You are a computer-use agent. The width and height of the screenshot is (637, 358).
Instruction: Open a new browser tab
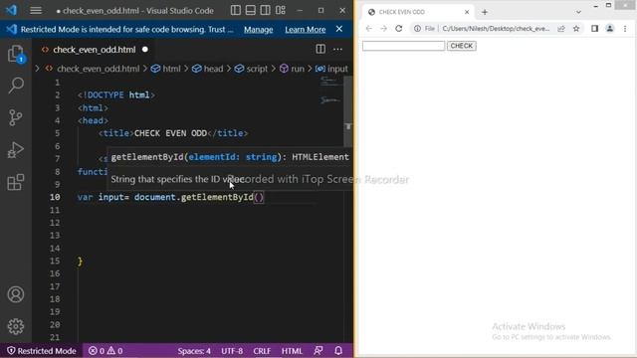485,12
